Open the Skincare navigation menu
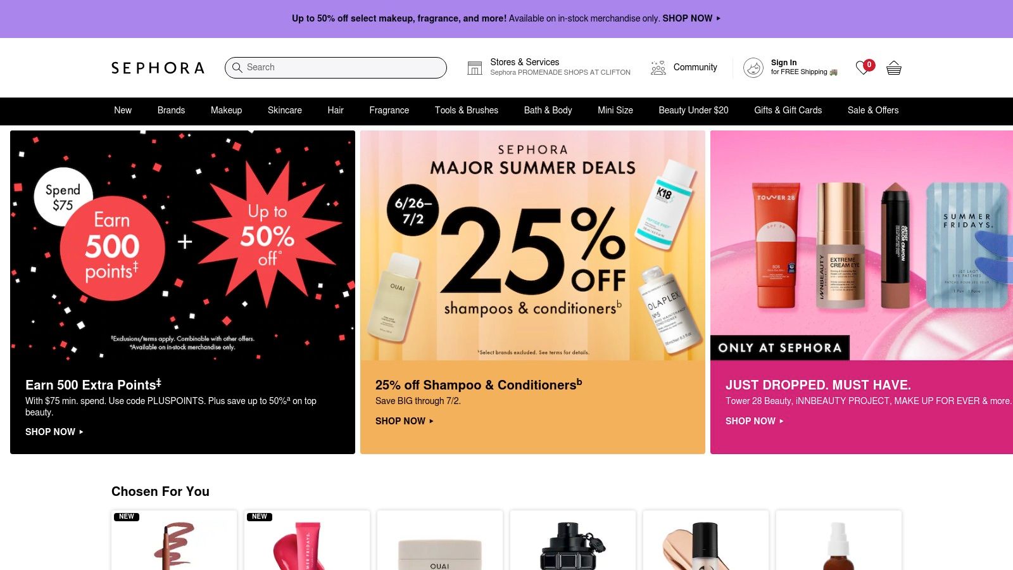Image resolution: width=1013 pixels, height=570 pixels. click(285, 110)
